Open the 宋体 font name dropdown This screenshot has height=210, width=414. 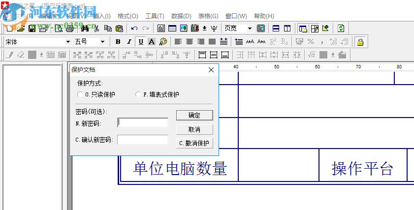pos(68,42)
